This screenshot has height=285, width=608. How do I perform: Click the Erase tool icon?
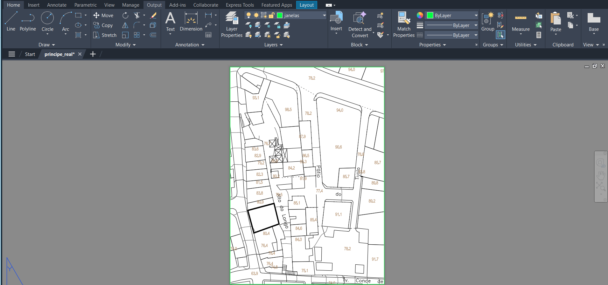153,15
